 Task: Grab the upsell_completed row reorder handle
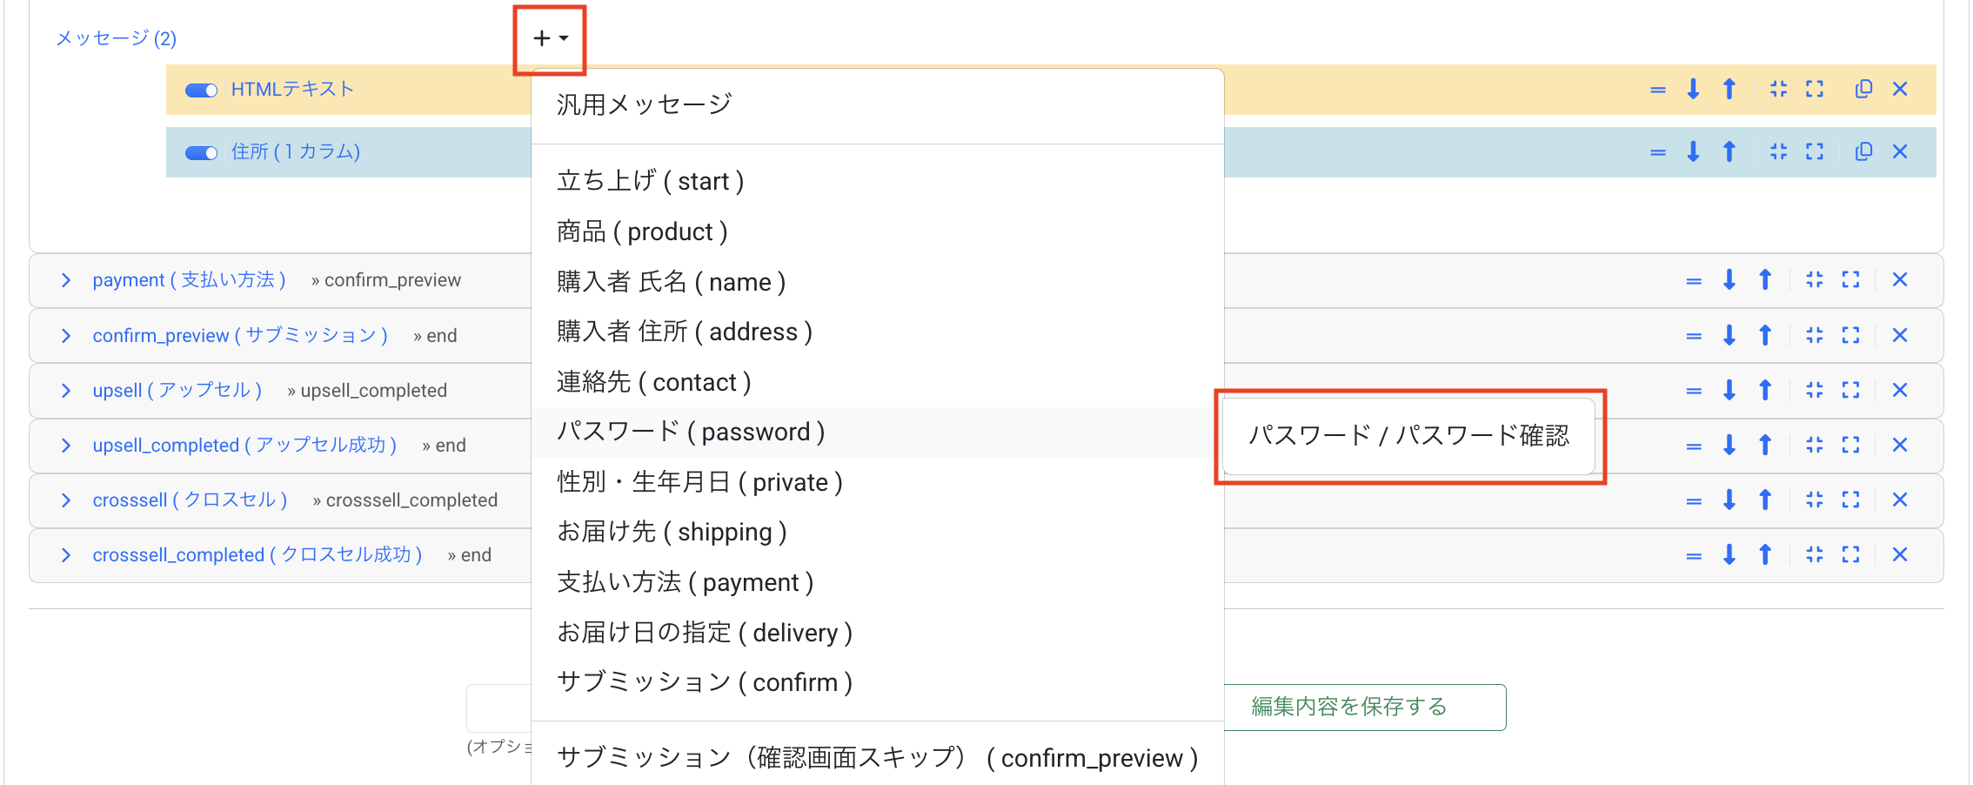pyautogui.click(x=1694, y=446)
